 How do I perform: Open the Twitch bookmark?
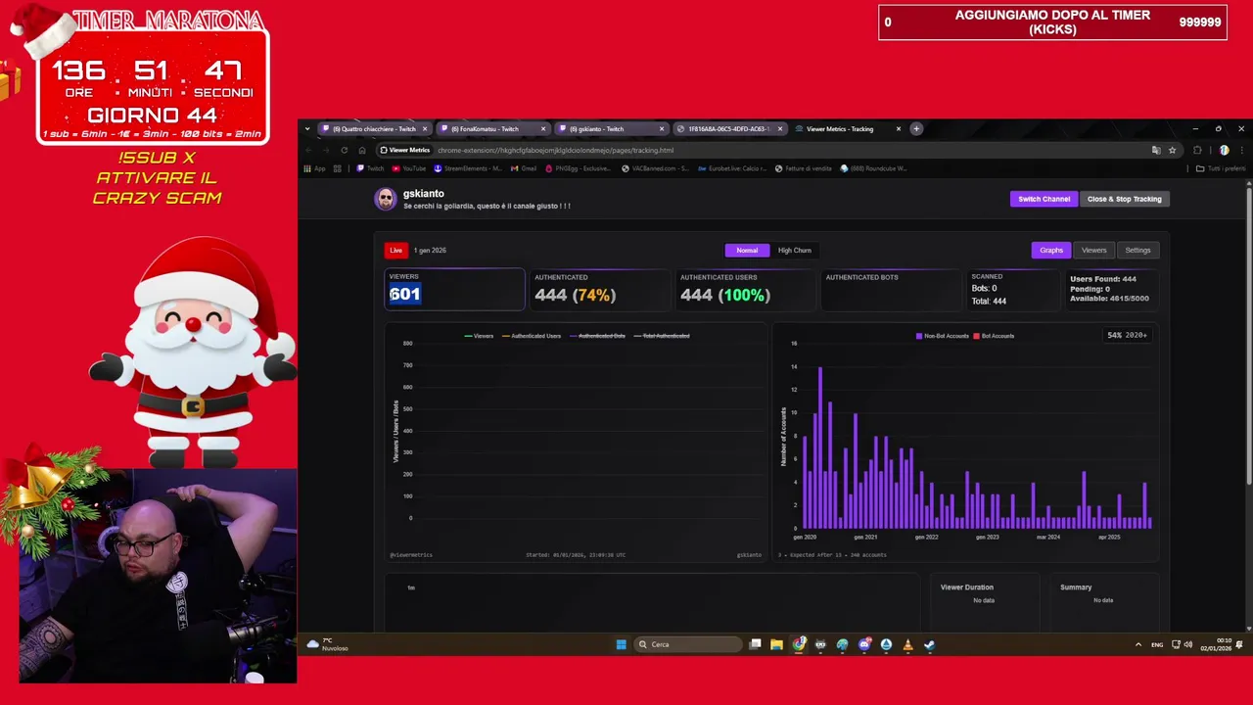tap(371, 168)
